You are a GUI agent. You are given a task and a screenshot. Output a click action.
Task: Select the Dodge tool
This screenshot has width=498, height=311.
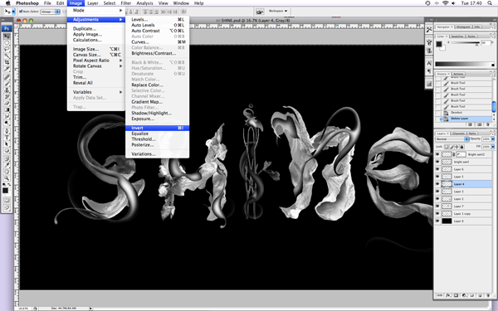[x=7, y=123]
